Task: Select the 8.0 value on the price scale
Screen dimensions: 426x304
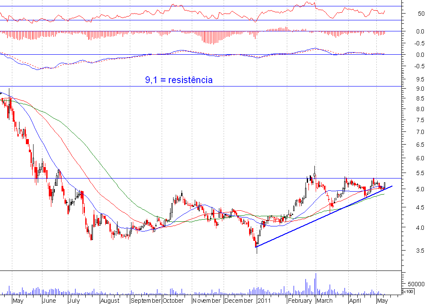Action: [420, 109]
